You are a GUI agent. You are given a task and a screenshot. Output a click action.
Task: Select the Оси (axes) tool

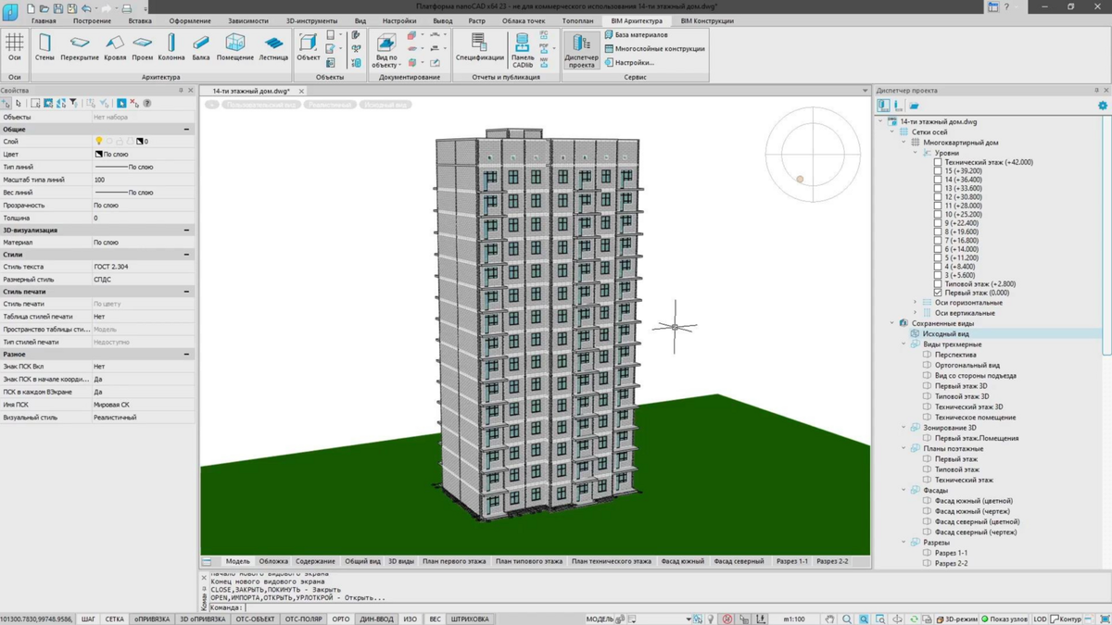(15, 48)
